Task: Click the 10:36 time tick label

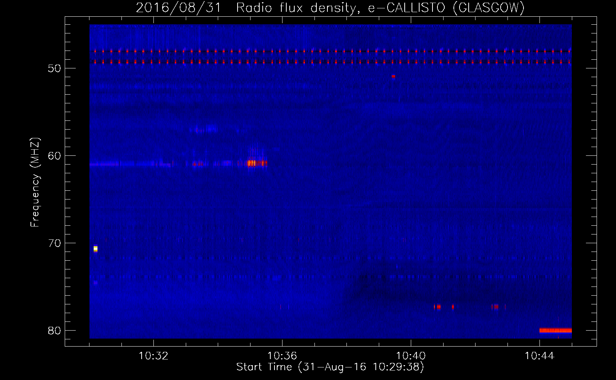Action: 282,356
